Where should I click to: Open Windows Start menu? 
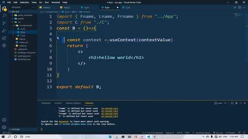3,137
